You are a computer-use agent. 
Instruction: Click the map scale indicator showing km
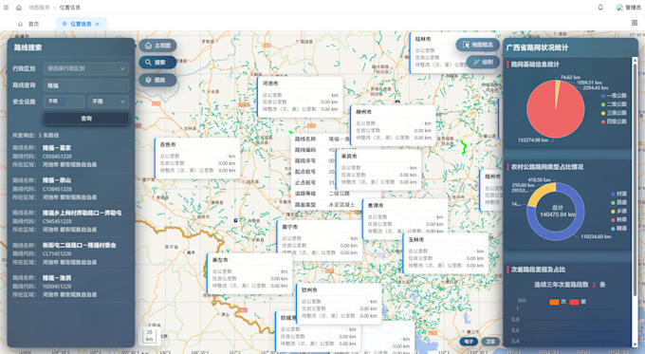point(149,335)
